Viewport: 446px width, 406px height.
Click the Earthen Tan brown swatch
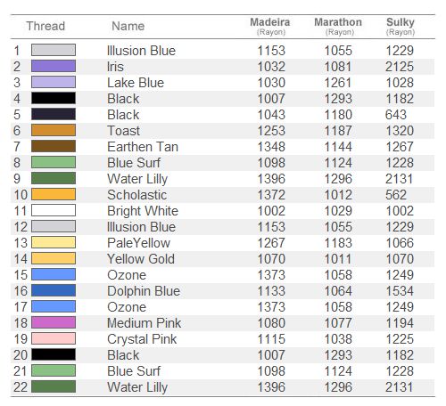[x=54, y=146]
